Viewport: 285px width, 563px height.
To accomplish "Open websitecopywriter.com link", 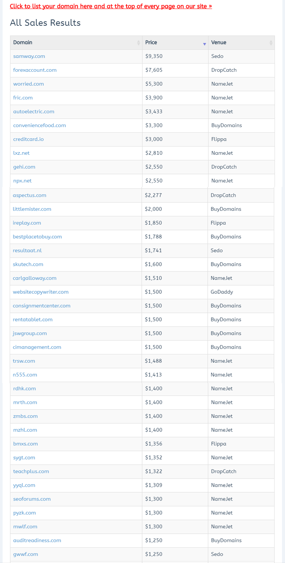I will [x=41, y=292].
